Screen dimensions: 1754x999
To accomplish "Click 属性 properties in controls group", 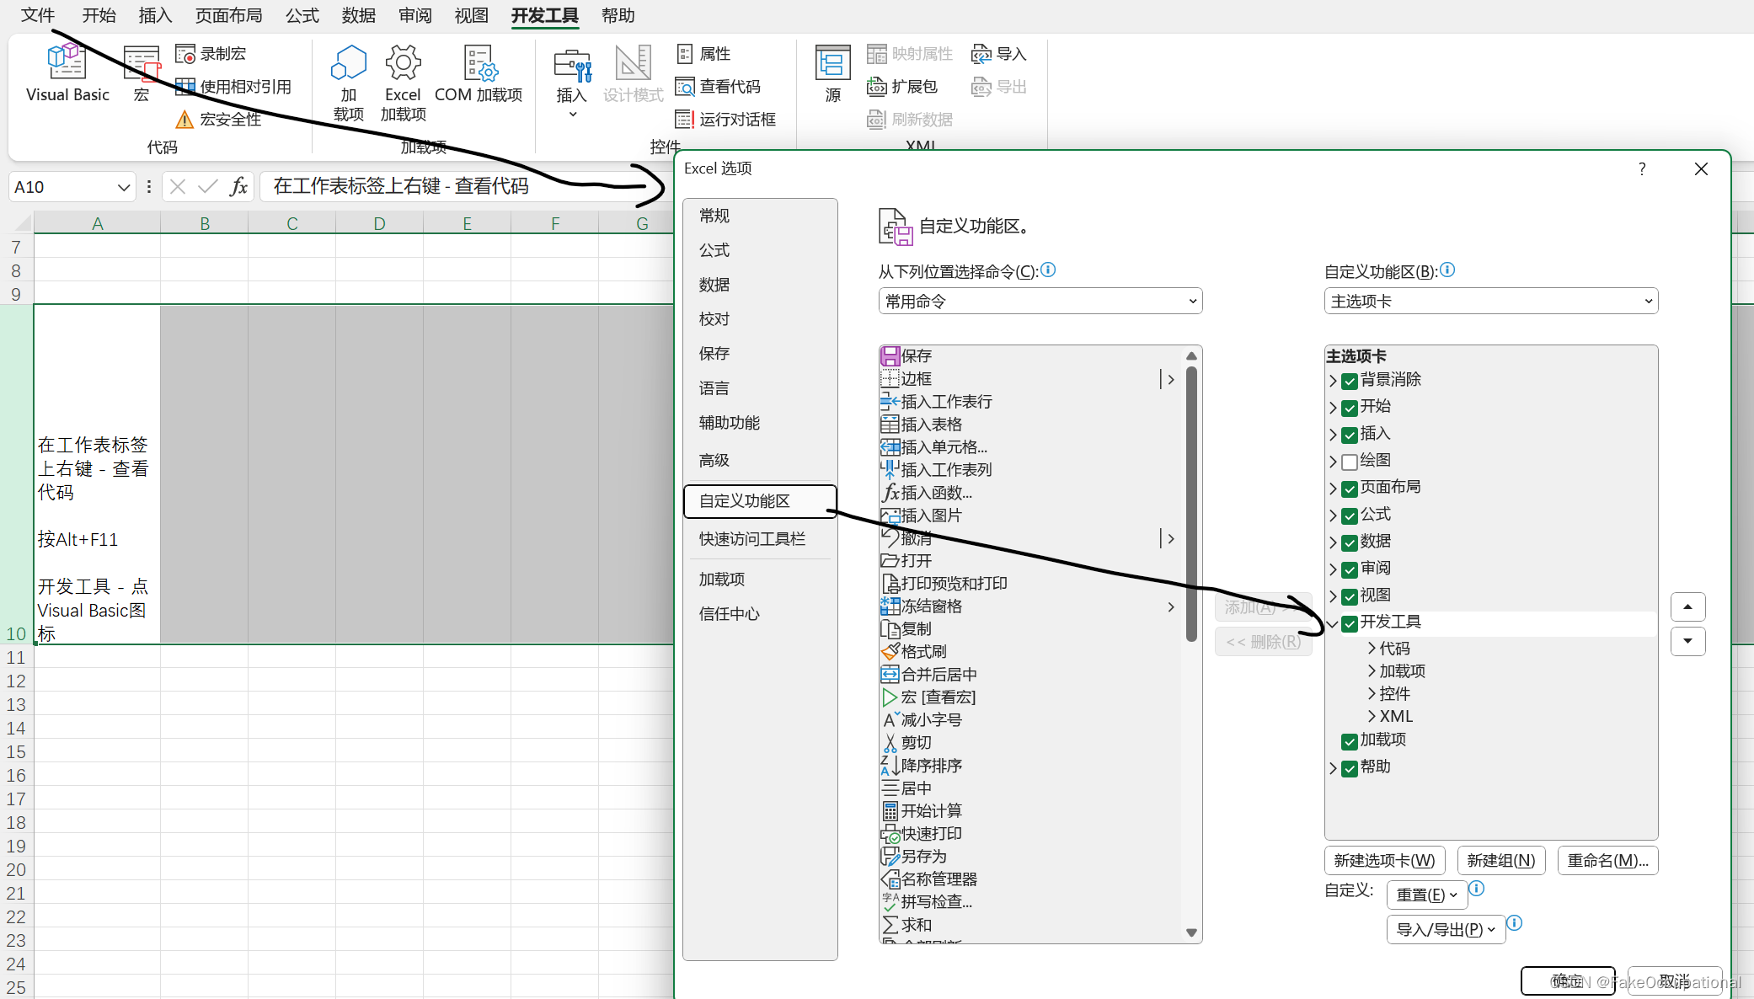I will tap(704, 54).
